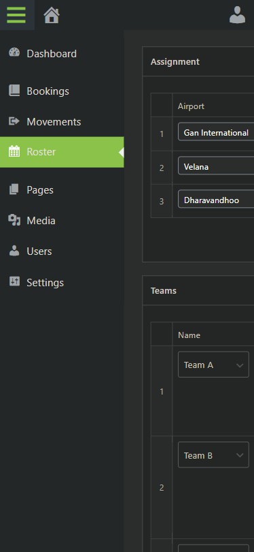Open the Gan International airport selector

pos(216,132)
